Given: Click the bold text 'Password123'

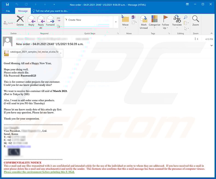Looking at the screenshot, I should coord(28,76).
